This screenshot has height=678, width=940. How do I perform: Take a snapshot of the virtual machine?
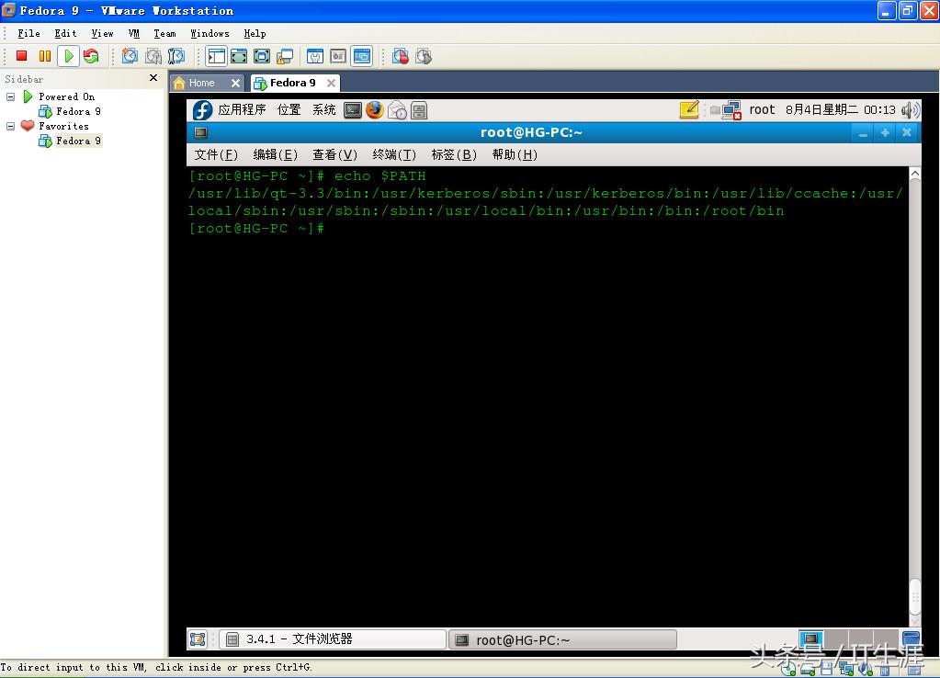pyautogui.click(x=126, y=56)
